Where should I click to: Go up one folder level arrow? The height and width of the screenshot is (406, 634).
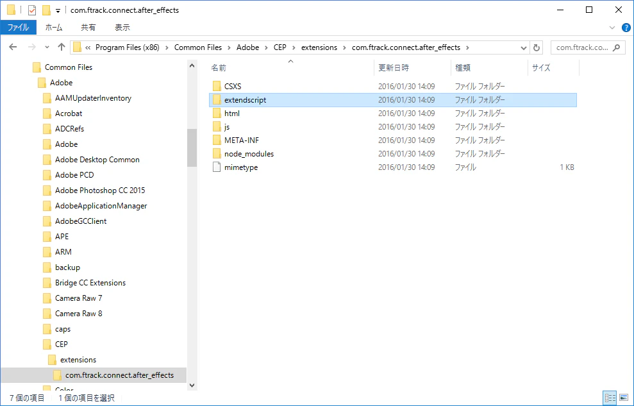tap(62, 47)
